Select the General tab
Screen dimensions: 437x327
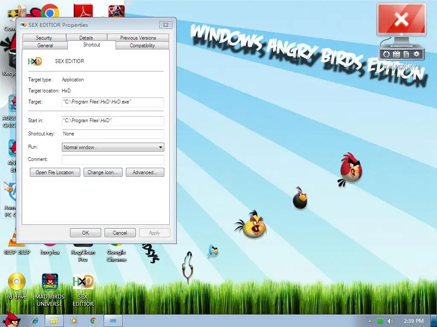click(x=45, y=45)
